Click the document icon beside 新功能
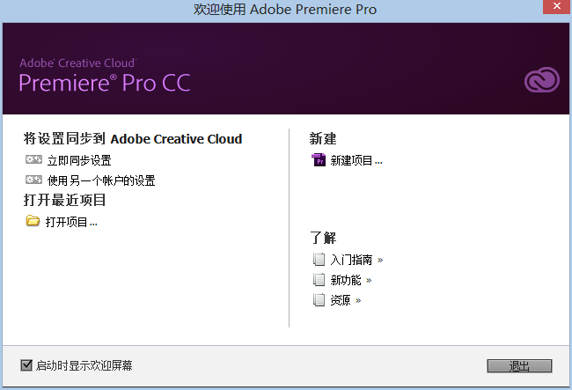This screenshot has width=572, height=390. 319,280
